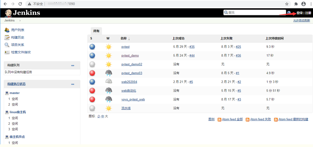
Task: Click blue status ball for pytest
Action: (x=92, y=47)
